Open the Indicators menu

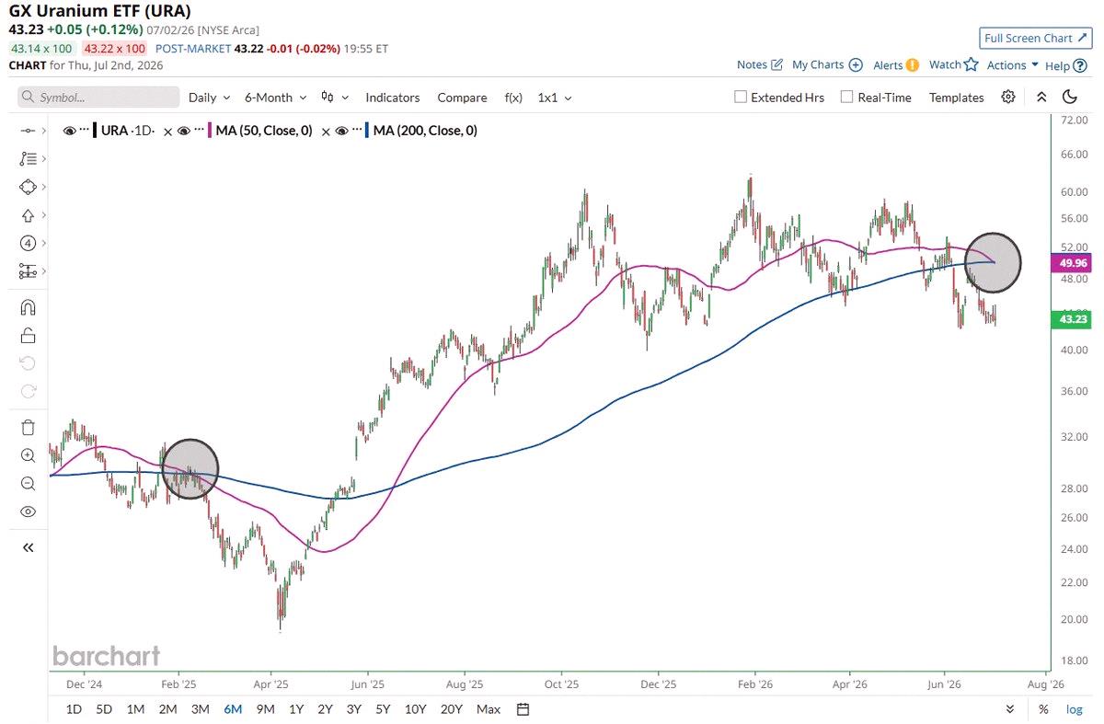(x=392, y=97)
